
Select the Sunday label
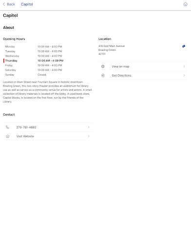[10, 75]
